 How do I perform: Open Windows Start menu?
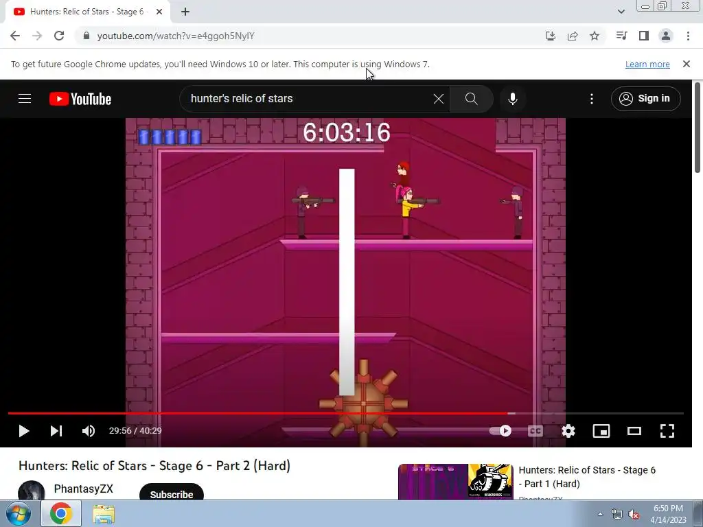[x=17, y=513]
